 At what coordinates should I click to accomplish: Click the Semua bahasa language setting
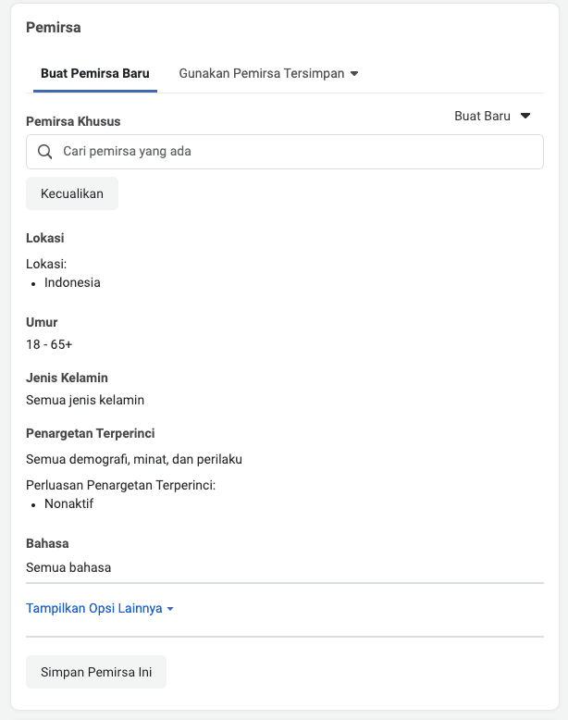click(68, 567)
